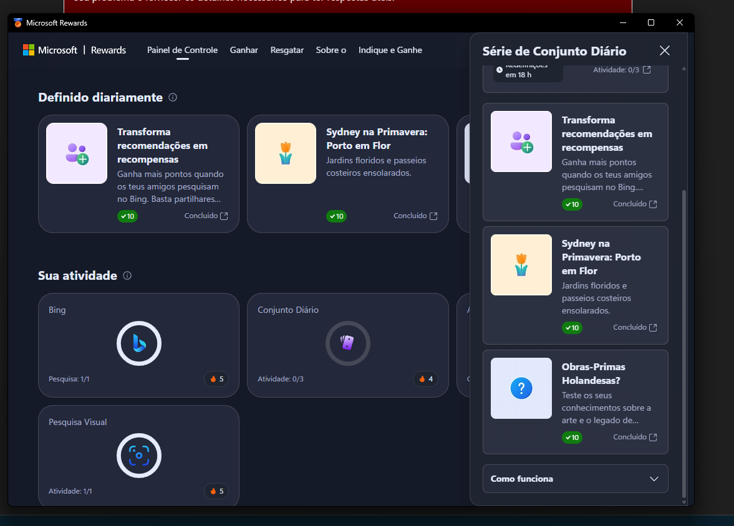The height and width of the screenshot is (526, 734).
Task: Click scrollbar down arrow in side panel
Action: point(684,502)
